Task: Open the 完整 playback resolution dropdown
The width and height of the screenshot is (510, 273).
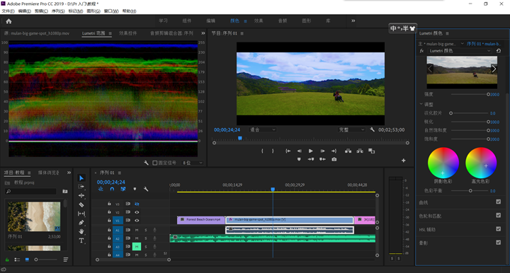Action: tap(351, 130)
